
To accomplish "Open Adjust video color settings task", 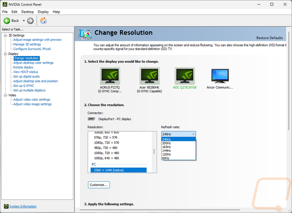I will [32, 100].
